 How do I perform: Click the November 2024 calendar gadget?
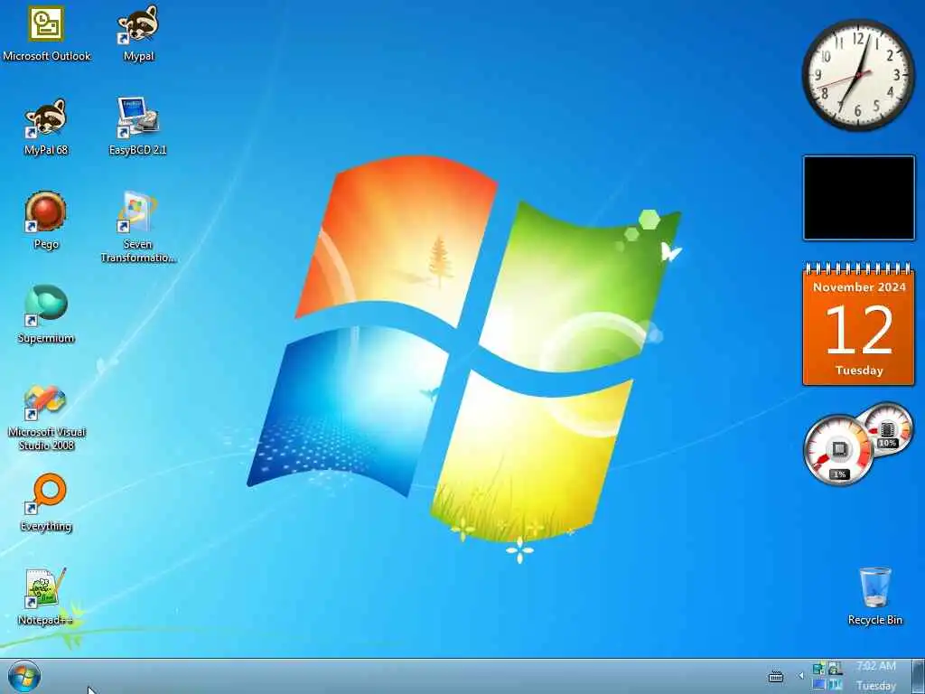pos(859,324)
